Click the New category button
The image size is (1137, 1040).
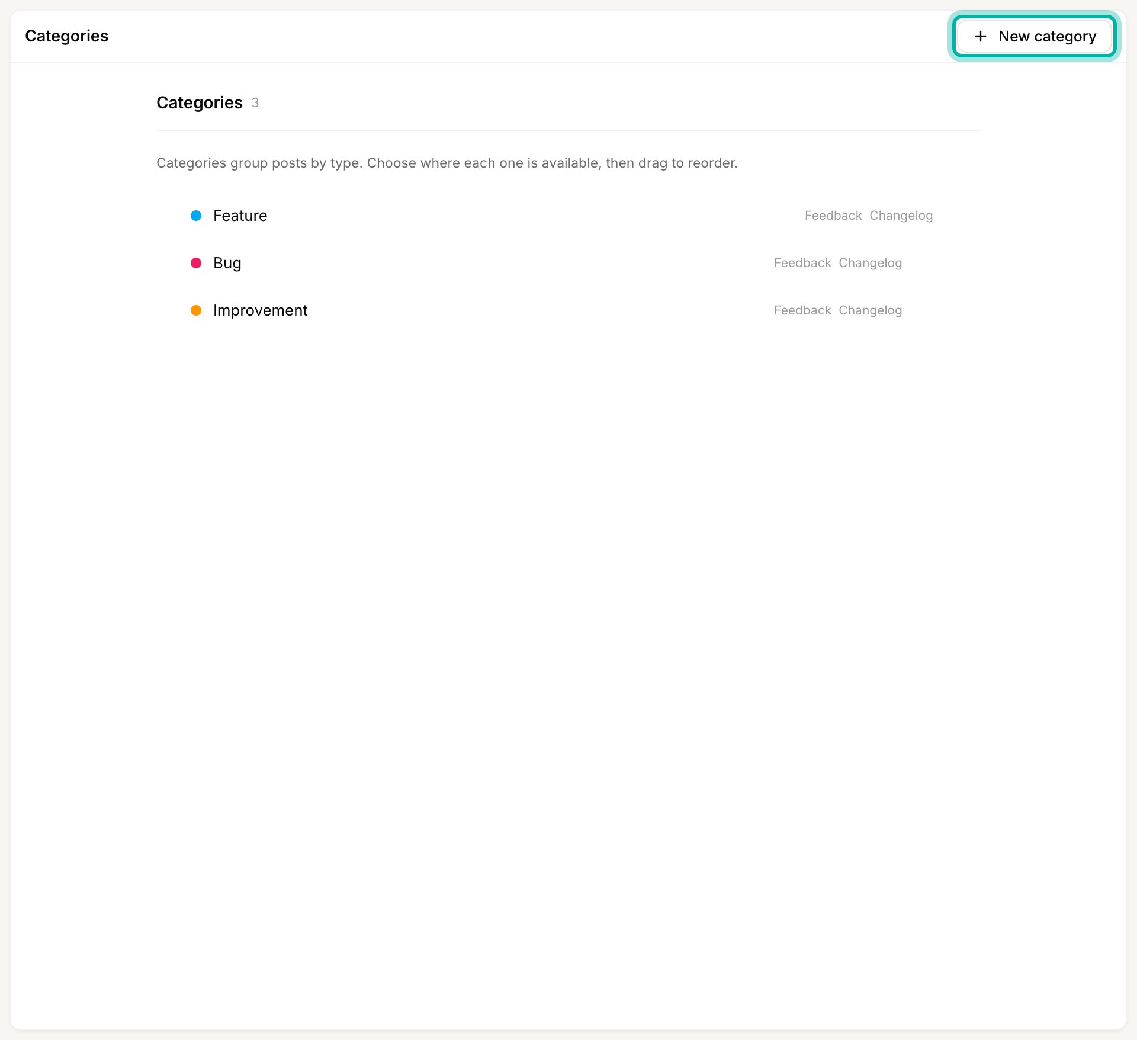point(1034,36)
